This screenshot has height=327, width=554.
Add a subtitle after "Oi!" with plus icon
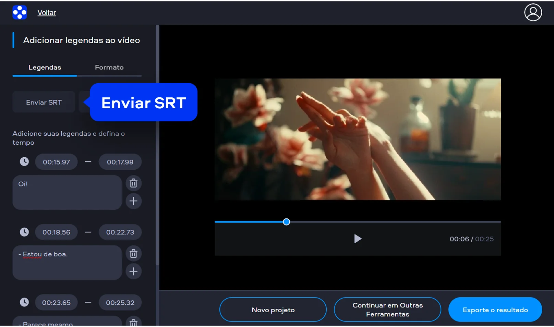pos(133,201)
